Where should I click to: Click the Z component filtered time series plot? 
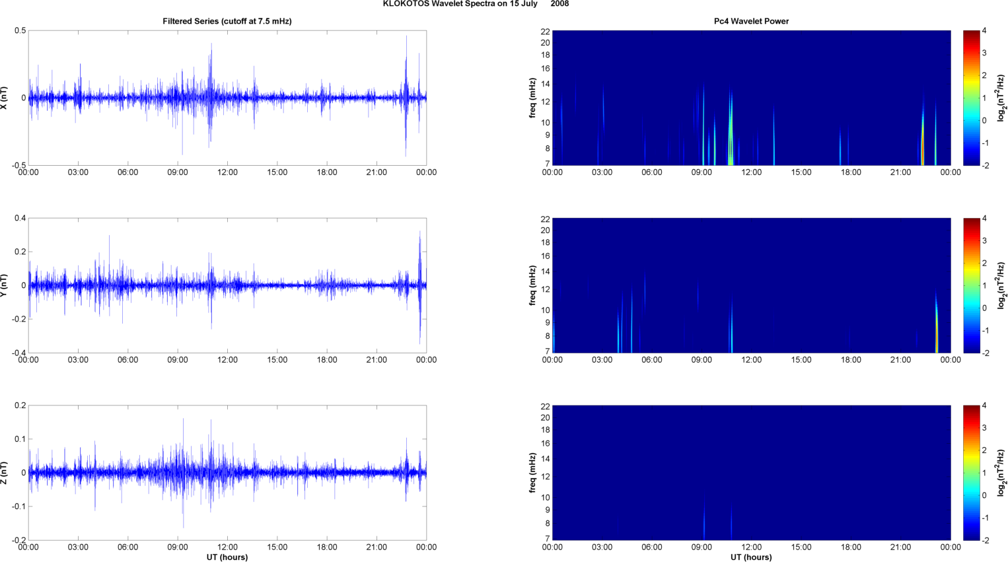click(227, 473)
